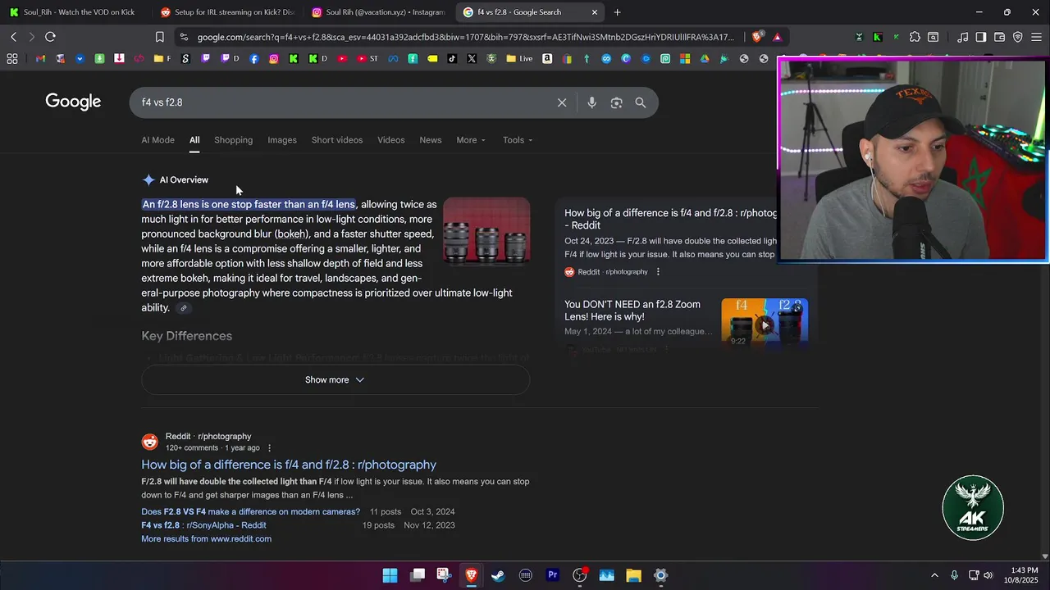
Task: Open the Amazon bookmark
Action: coord(547,59)
